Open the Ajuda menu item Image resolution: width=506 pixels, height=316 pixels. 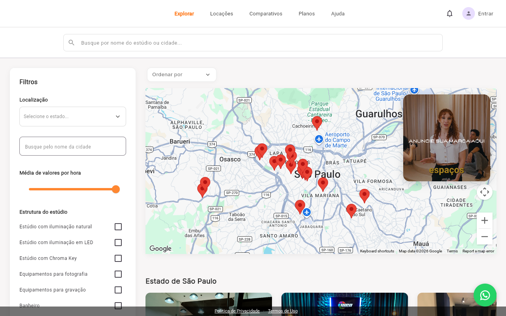point(338,13)
